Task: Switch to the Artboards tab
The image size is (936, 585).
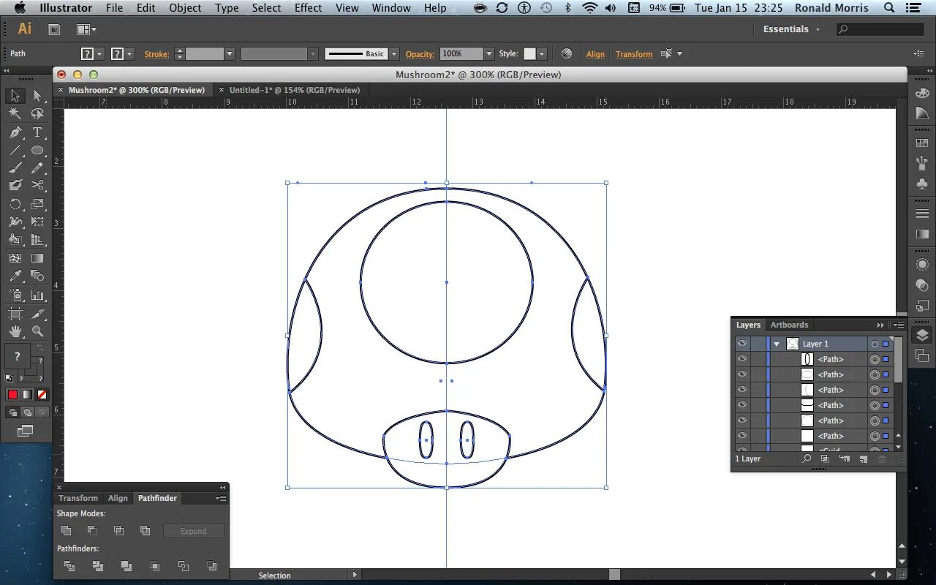Action: point(789,325)
